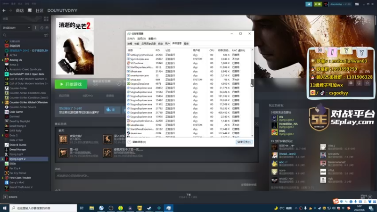Sort Task Manager by PID column
Screen dimensions: 377x212
[x=157, y=50]
